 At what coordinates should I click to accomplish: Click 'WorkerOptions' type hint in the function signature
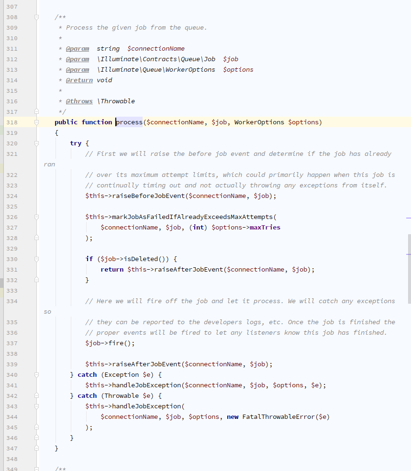coord(259,122)
